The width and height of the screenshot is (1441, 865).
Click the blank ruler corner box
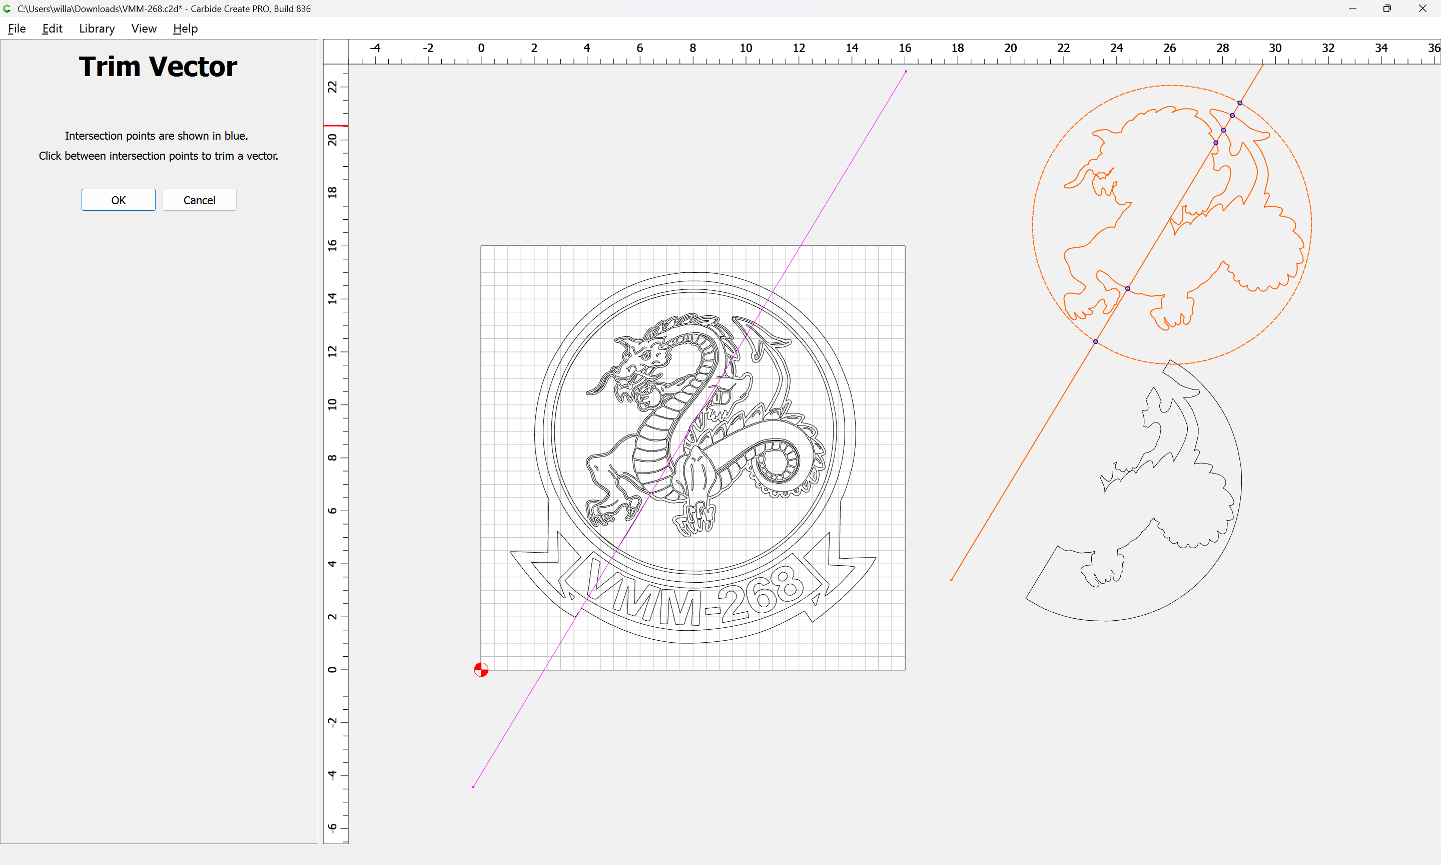336,51
